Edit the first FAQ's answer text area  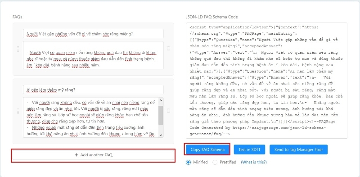pyautogui.click(x=94, y=55)
